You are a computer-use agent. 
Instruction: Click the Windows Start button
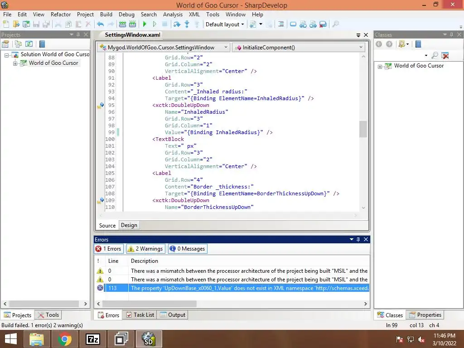point(11,339)
